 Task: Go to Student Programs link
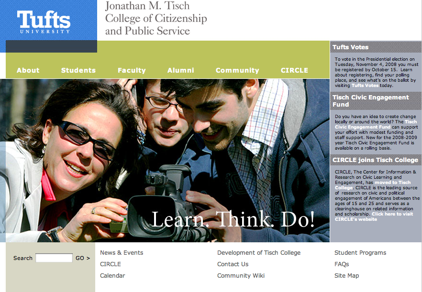(x=360, y=253)
